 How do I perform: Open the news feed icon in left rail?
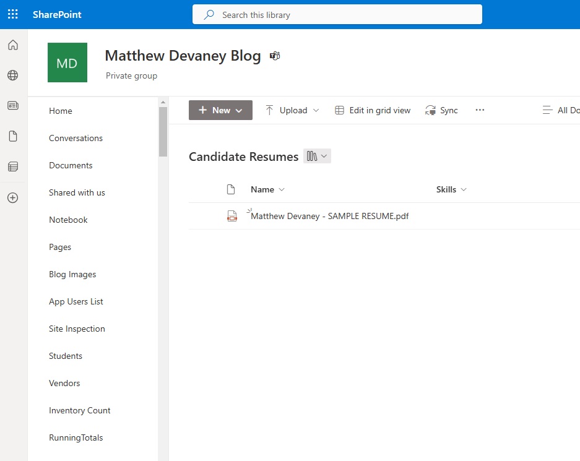click(13, 106)
